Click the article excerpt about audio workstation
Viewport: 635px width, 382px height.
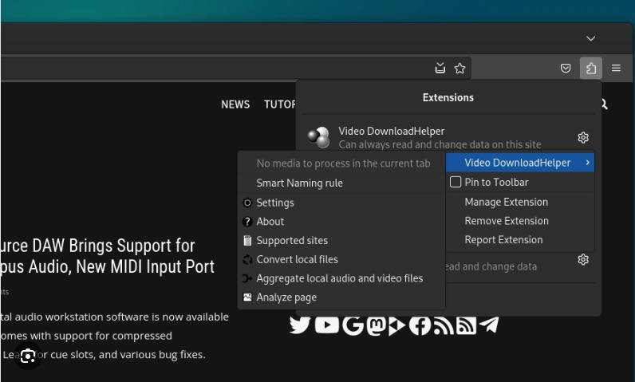point(115,336)
